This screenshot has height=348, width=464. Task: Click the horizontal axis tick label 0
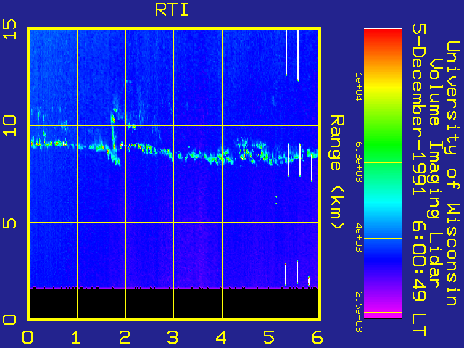pyautogui.click(x=28, y=336)
